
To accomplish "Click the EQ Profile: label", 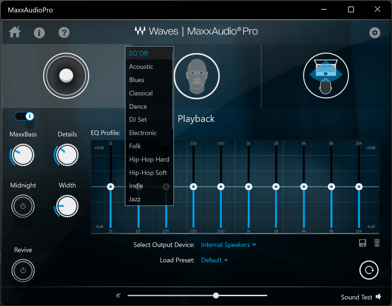I will point(105,133).
